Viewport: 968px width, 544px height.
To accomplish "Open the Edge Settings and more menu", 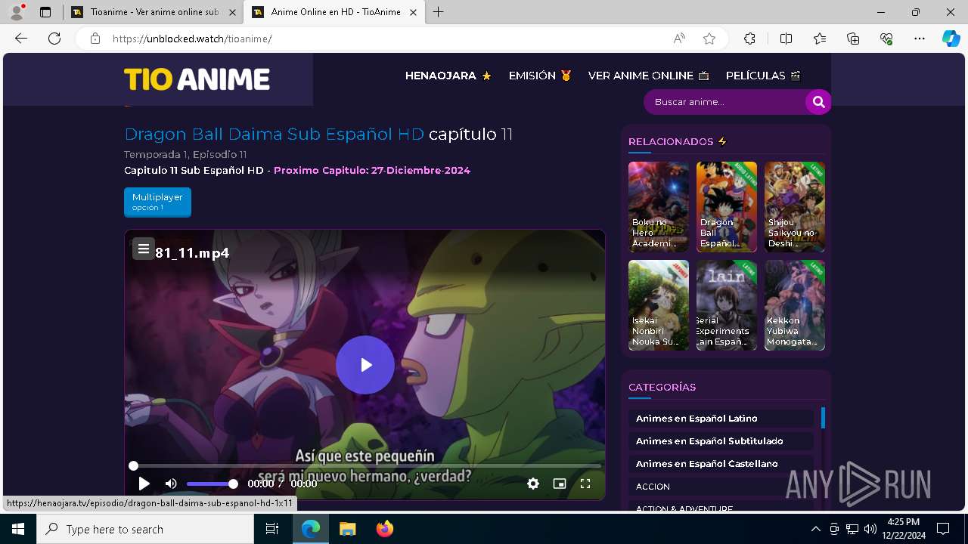I will point(920,39).
